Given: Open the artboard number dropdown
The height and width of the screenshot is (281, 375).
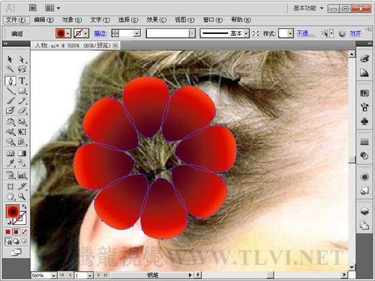Looking at the screenshot, I should (x=89, y=276).
